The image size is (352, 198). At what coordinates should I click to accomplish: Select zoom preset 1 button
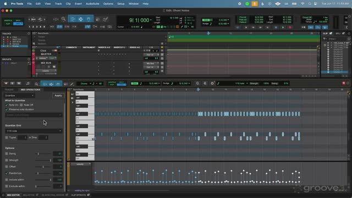coord(29,27)
